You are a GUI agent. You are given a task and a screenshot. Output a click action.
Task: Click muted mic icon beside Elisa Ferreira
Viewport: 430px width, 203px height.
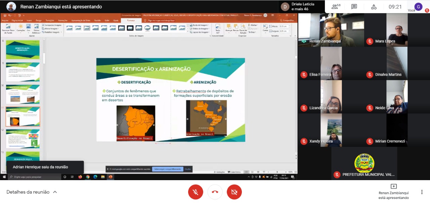304,75
